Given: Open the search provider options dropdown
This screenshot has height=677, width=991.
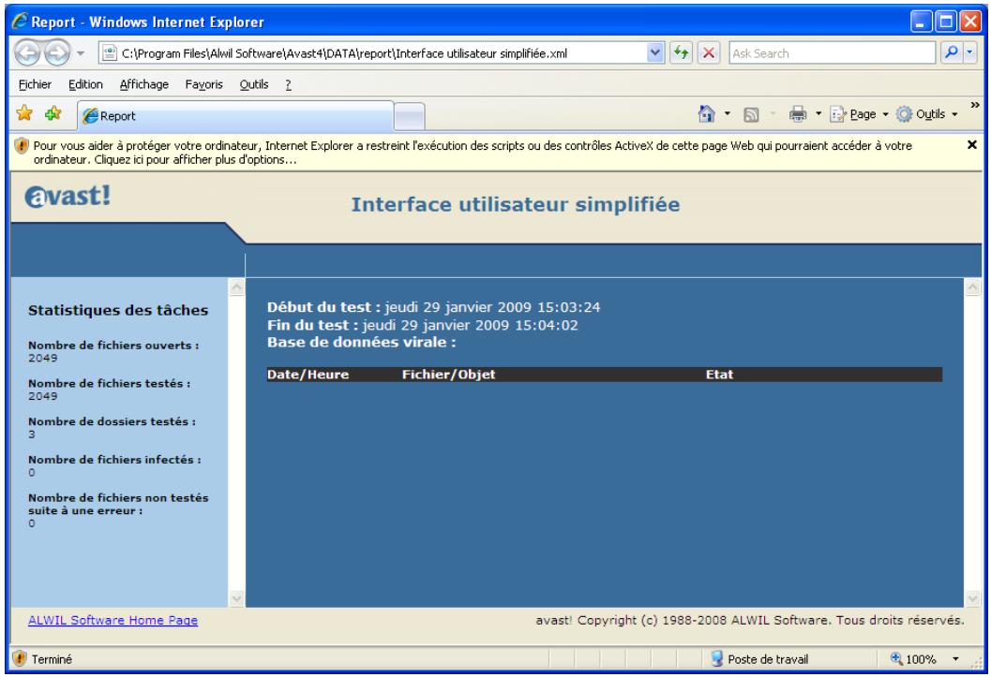Looking at the screenshot, I should 970,53.
